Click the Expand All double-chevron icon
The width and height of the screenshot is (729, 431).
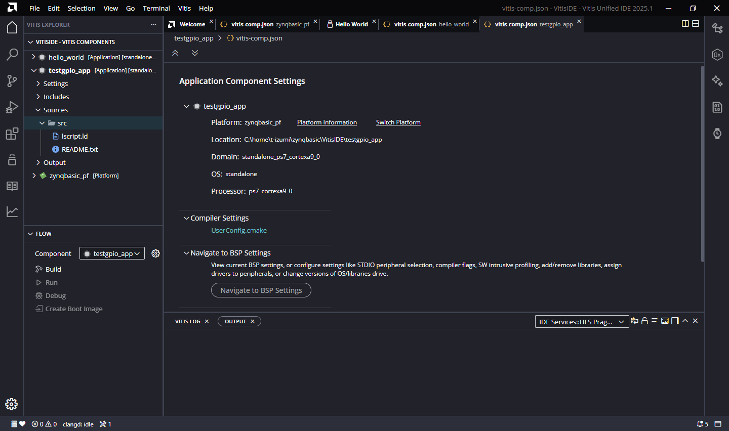pyautogui.click(x=195, y=53)
